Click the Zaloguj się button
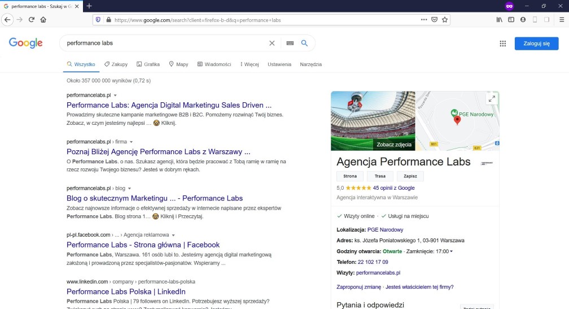 click(536, 43)
